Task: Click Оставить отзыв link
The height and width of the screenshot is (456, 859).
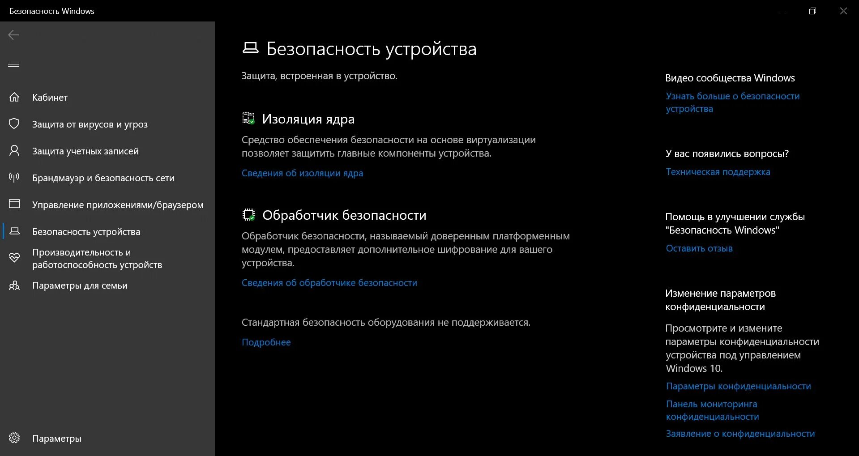Action: point(699,248)
